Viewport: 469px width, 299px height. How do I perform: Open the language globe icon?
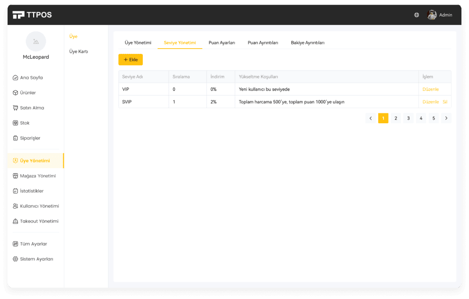point(417,15)
